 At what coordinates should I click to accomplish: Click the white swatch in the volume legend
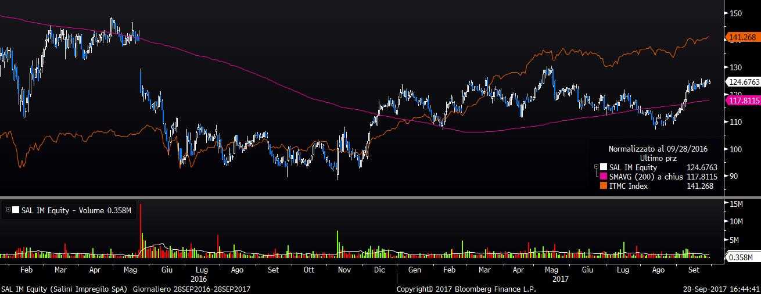click(x=15, y=210)
